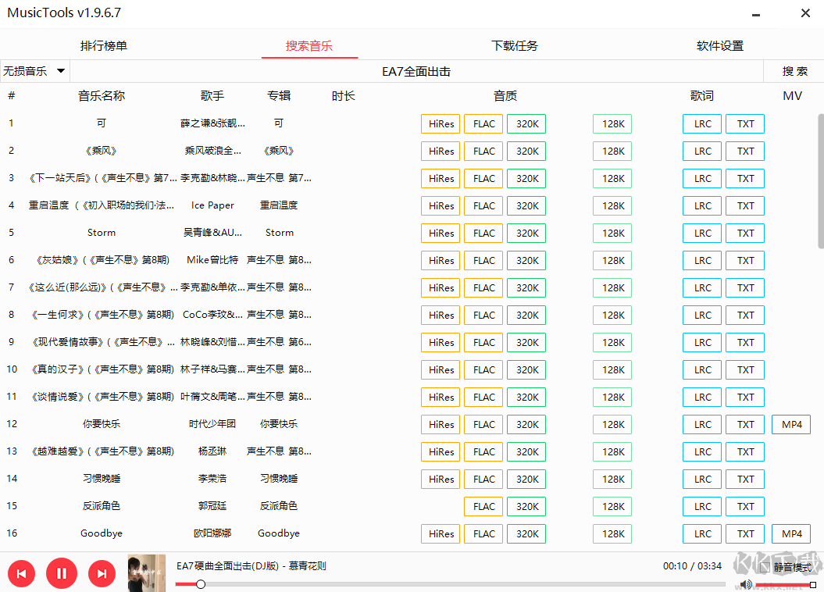Skip to the next track
Screen dimensions: 824x592
pos(102,572)
